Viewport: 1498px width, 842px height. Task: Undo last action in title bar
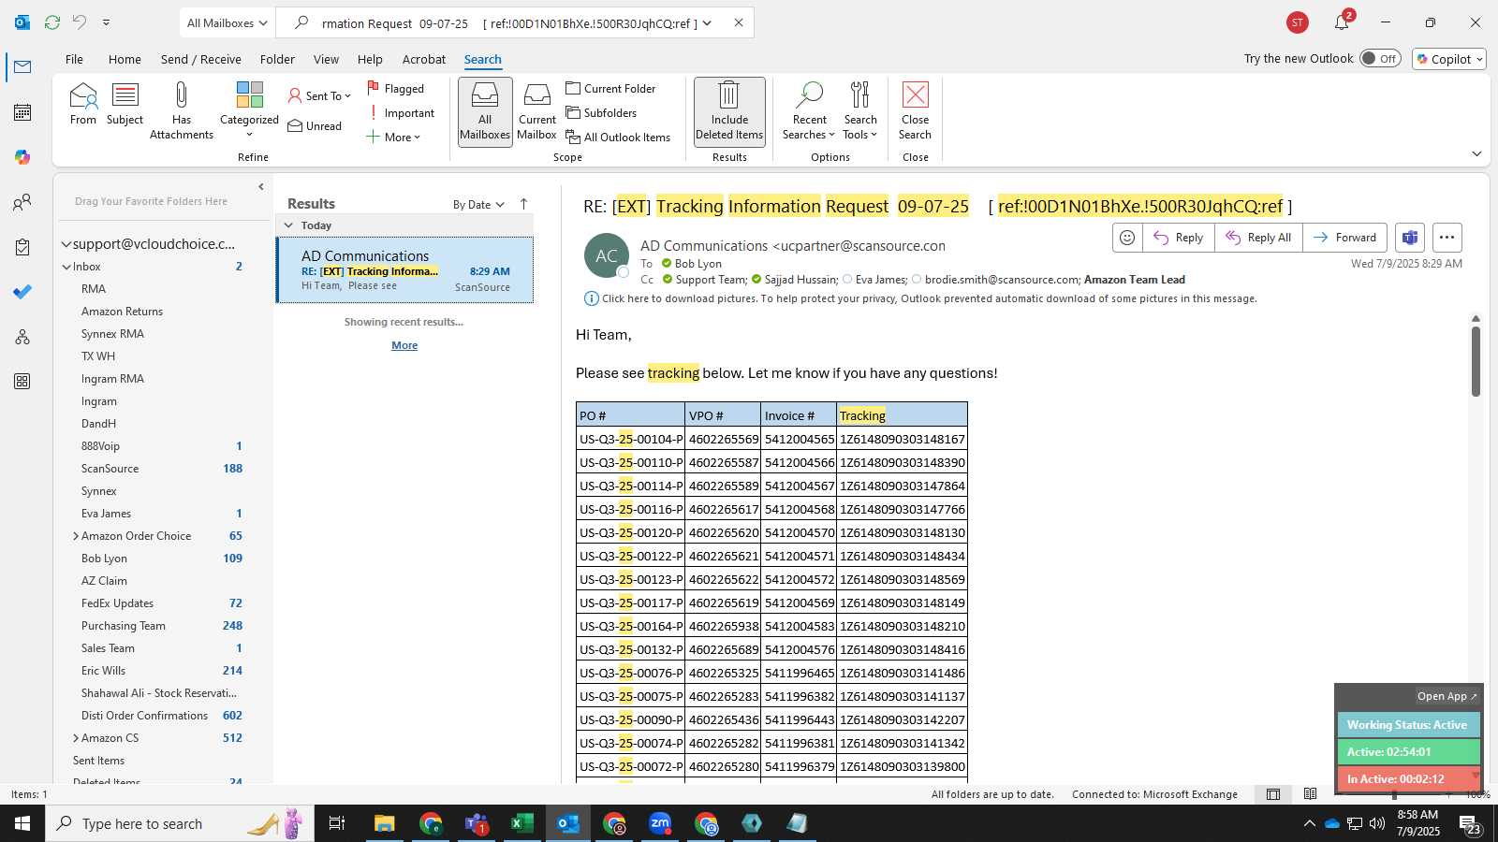pyautogui.click(x=80, y=22)
